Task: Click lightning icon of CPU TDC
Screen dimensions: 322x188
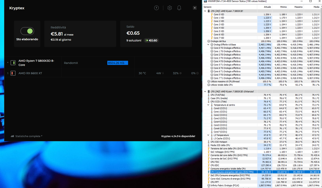Action: point(209,162)
